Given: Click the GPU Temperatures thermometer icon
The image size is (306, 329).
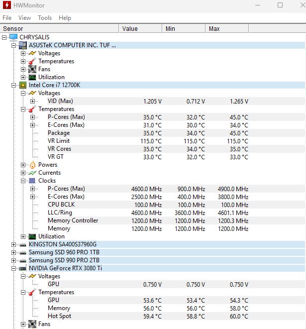Looking at the screenshot, I should point(32,292).
